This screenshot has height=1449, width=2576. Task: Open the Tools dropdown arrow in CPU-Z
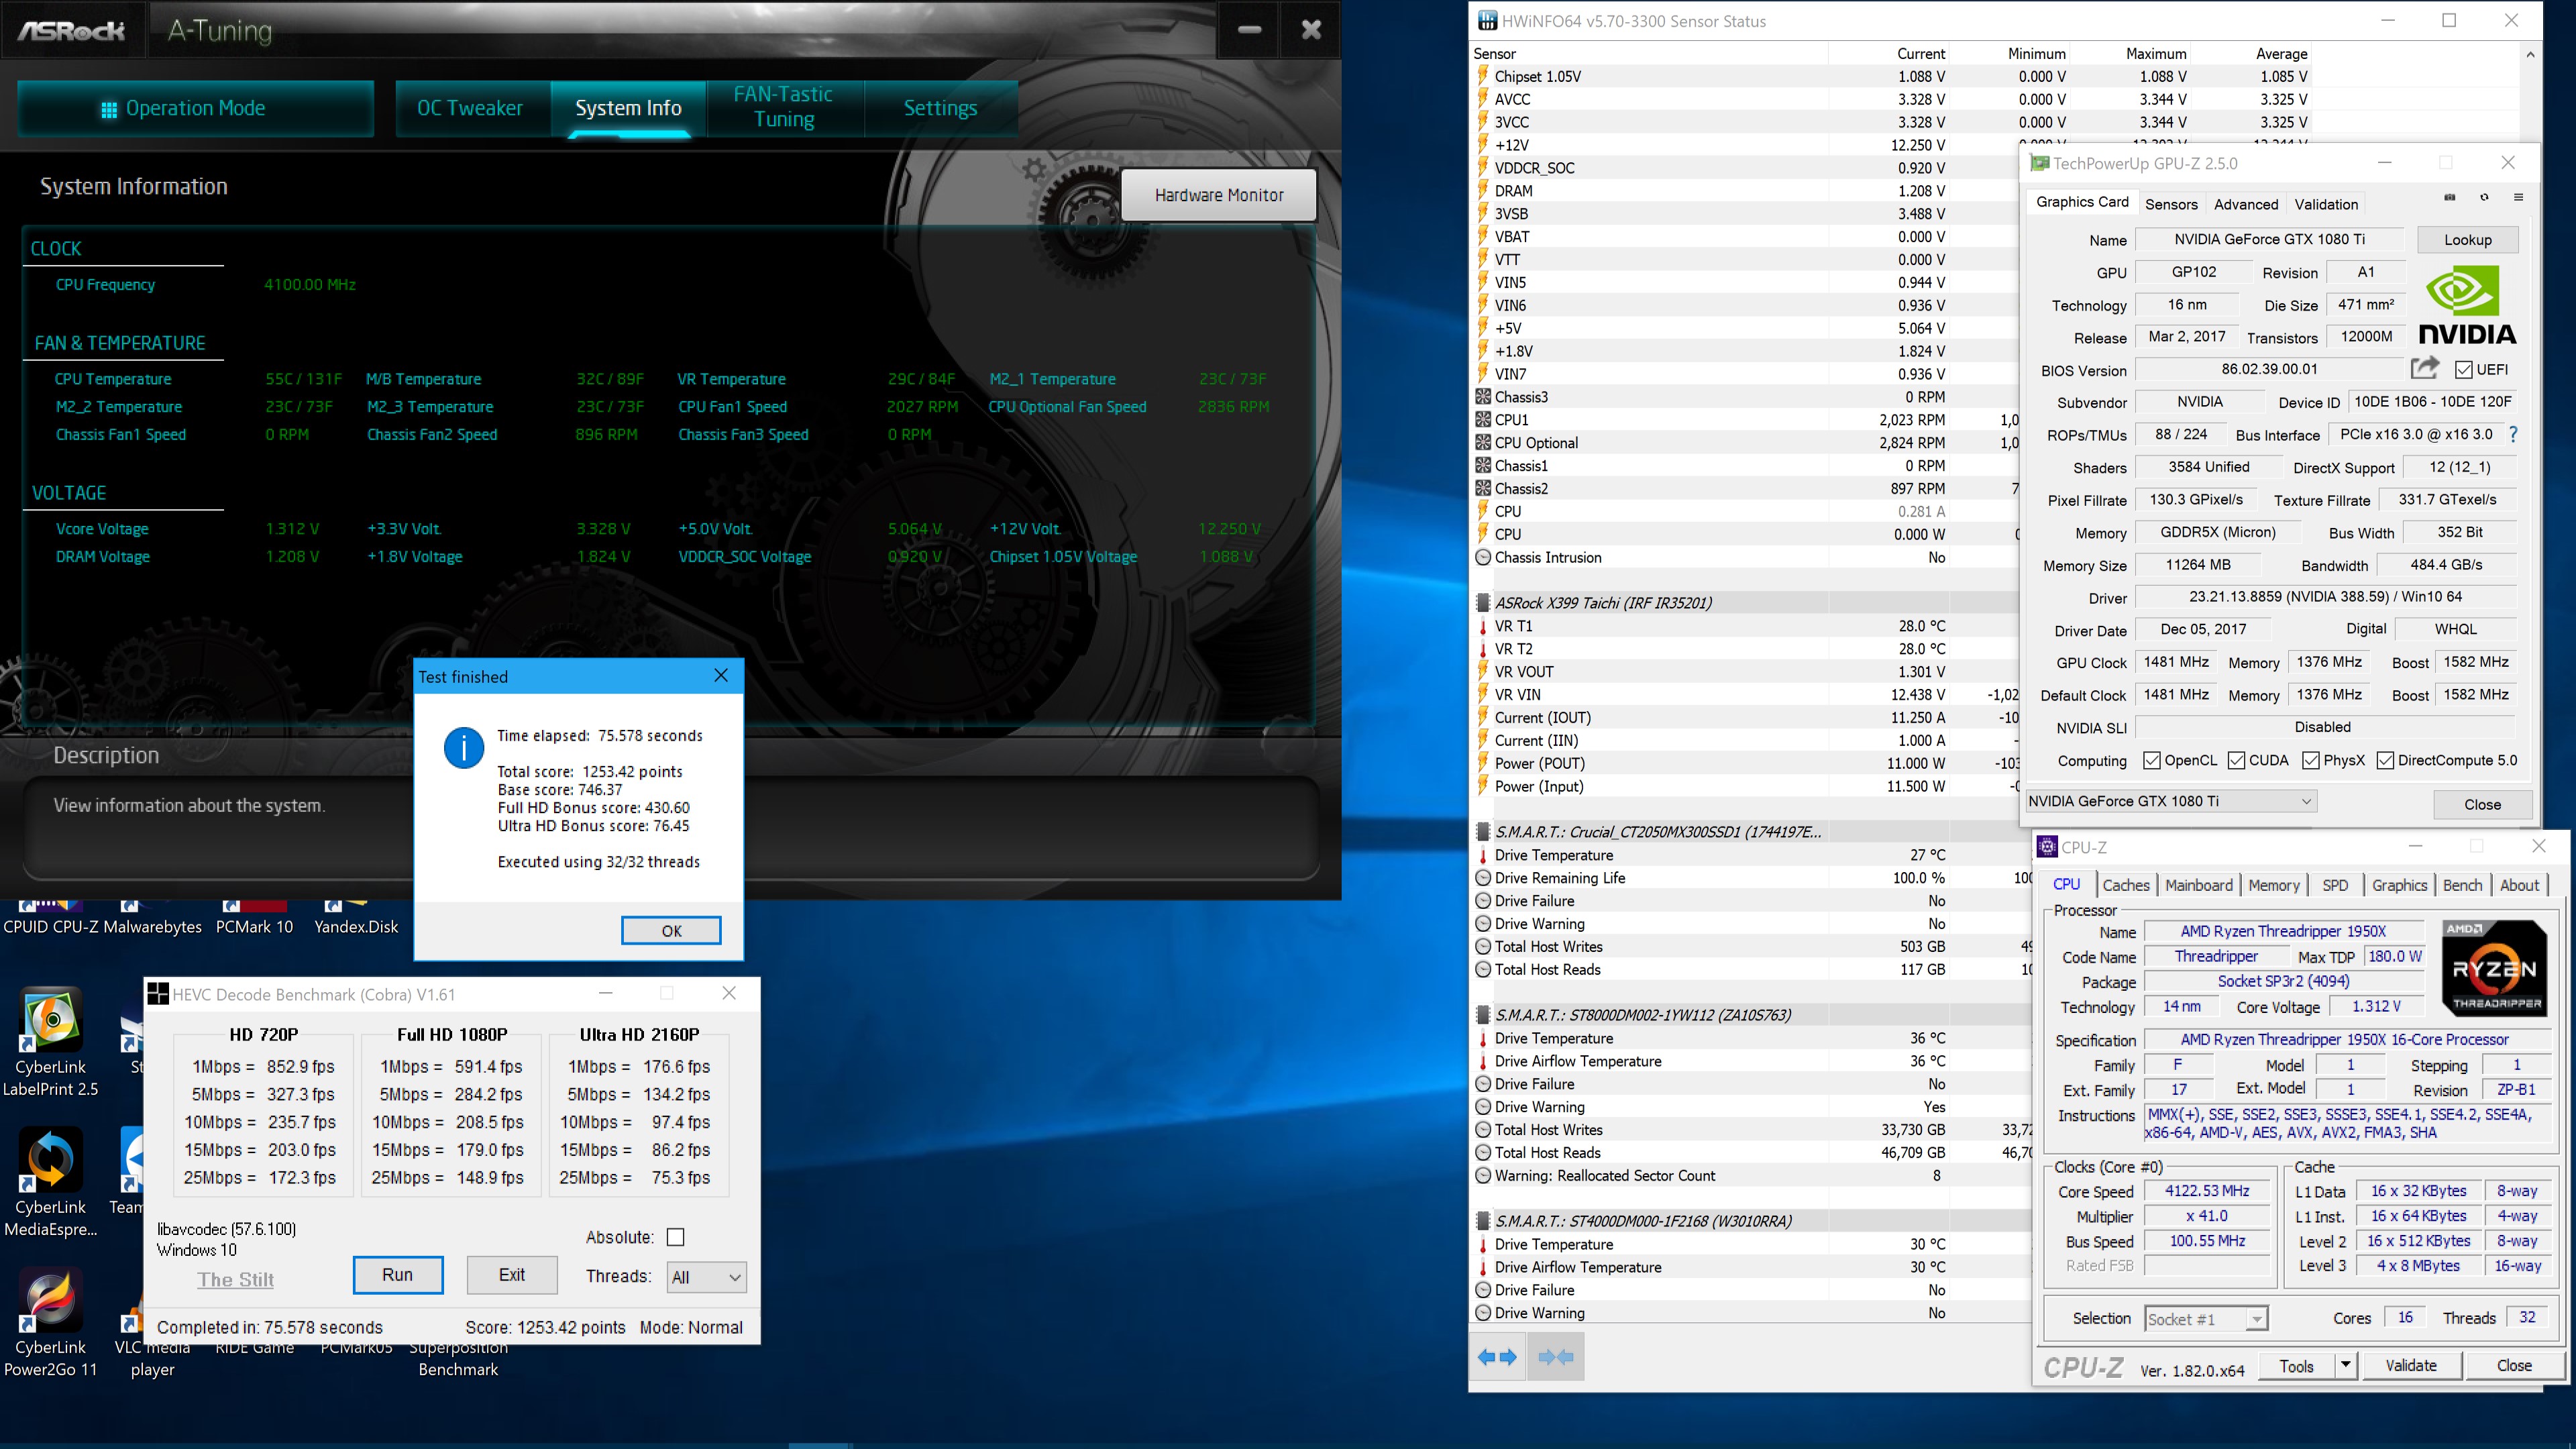pyautogui.click(x=2346, y=1365)
